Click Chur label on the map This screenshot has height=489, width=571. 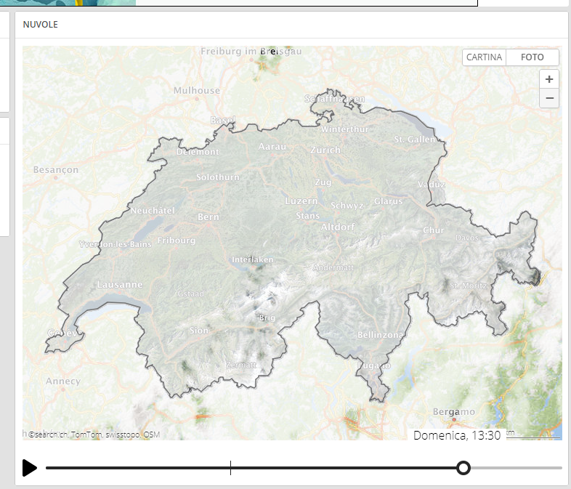pyautogui.click(x=434, y=230)
